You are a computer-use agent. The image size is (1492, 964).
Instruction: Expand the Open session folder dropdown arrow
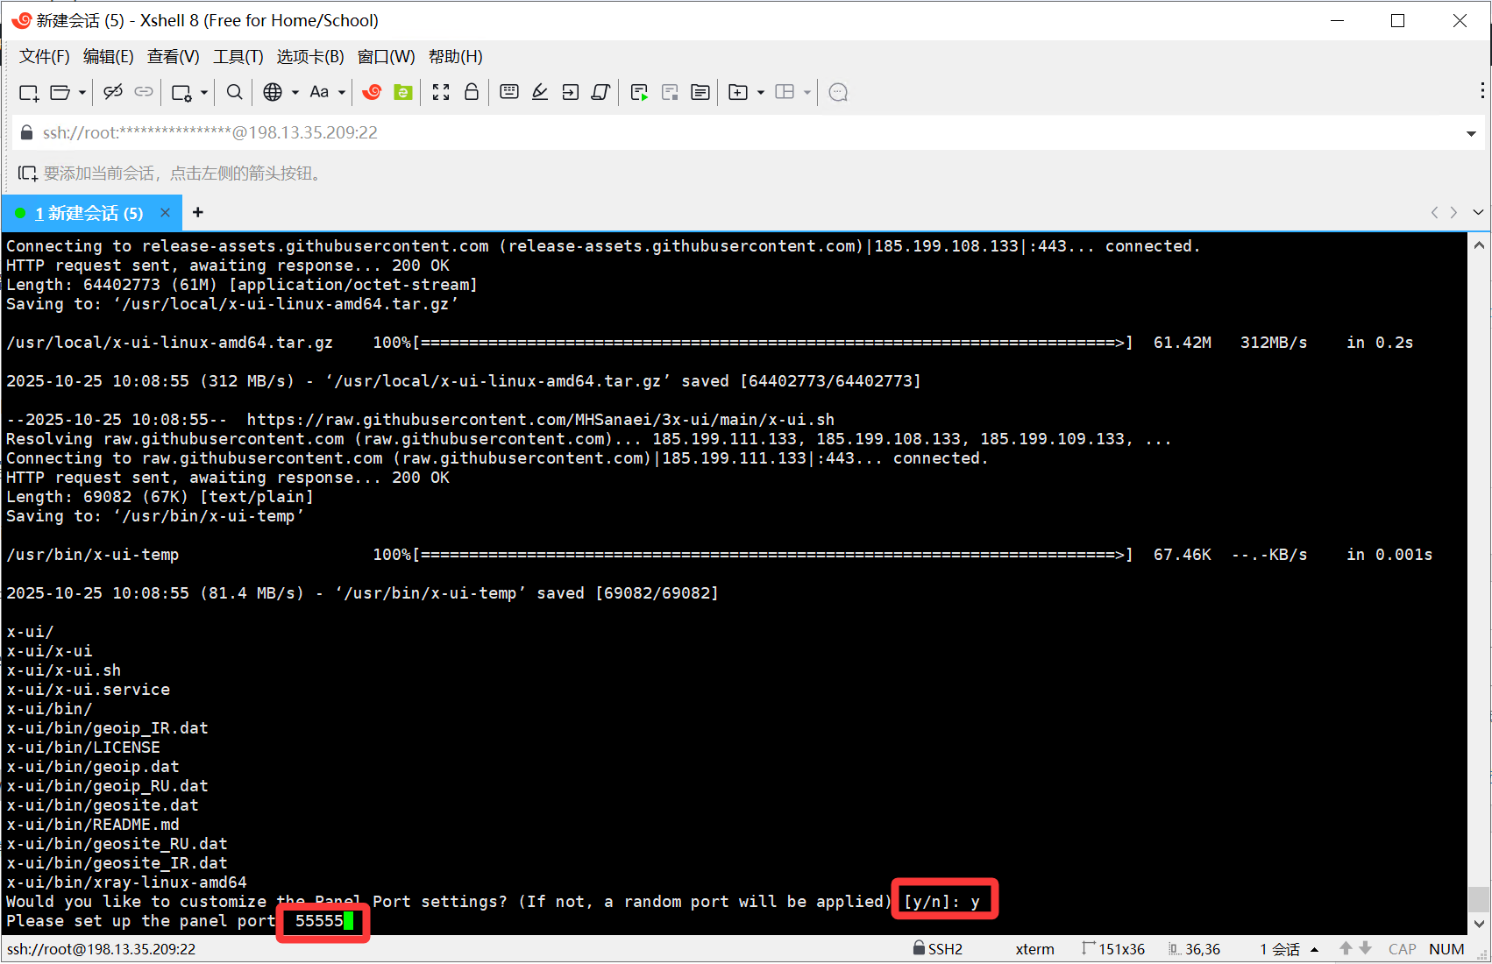pyautogui.click(x=82, y=92)
